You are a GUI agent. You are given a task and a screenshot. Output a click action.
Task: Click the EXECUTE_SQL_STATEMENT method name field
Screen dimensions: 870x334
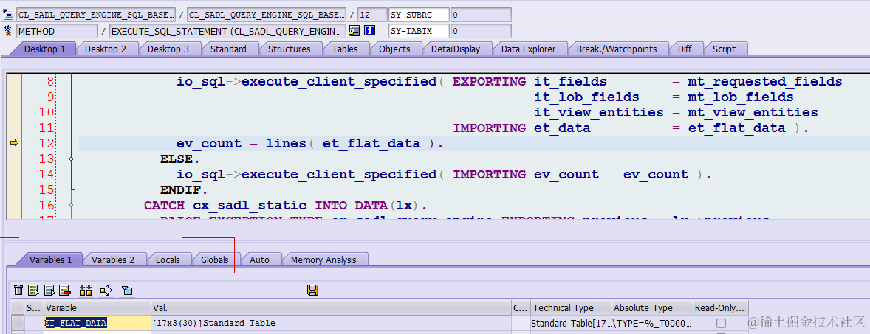click(227, 31)
